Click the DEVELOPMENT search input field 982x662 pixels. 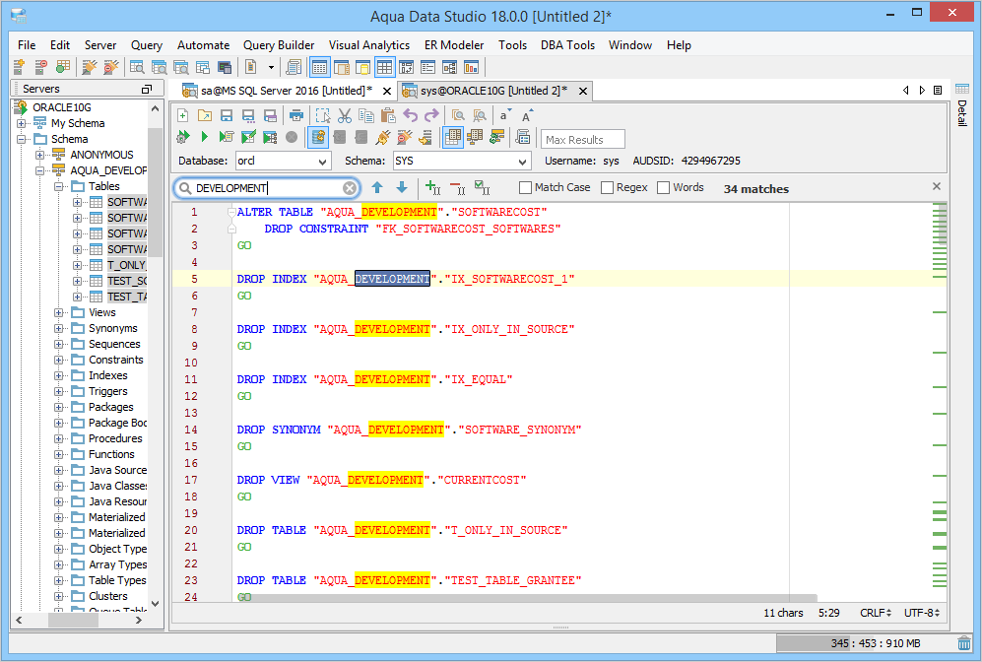(268, 188)
